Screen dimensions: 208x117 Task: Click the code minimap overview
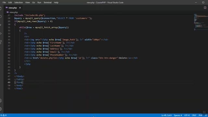201,22
